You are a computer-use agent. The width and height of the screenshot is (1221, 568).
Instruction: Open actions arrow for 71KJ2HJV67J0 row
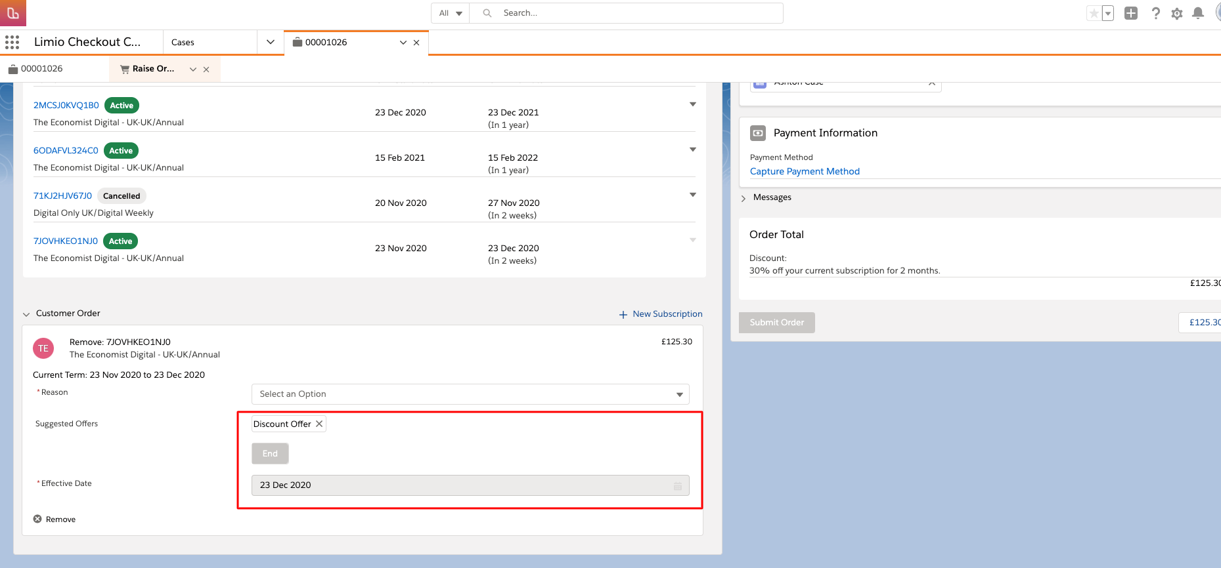693,195
